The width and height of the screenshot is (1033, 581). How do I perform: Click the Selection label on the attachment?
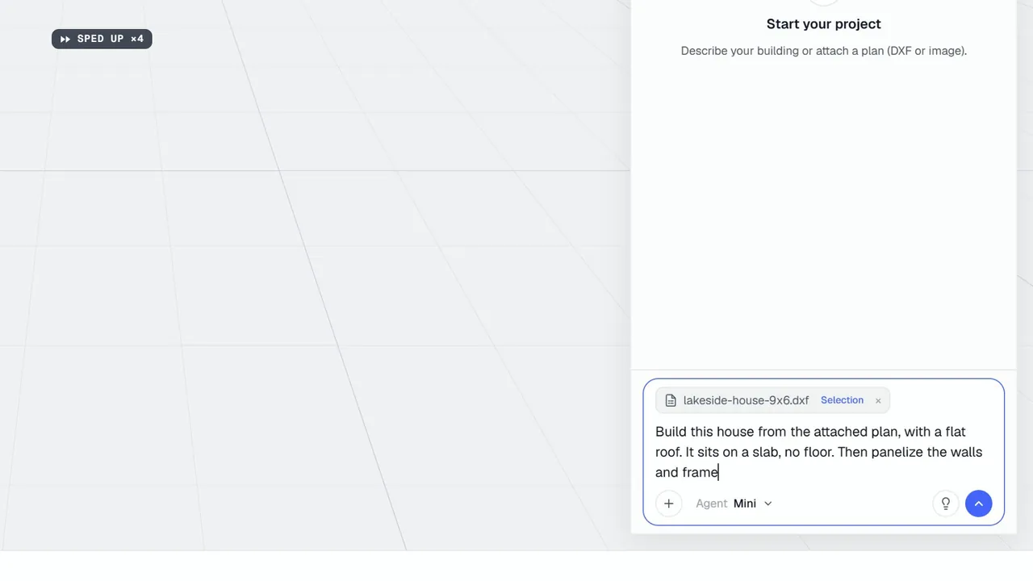click(x=842, y=400)
